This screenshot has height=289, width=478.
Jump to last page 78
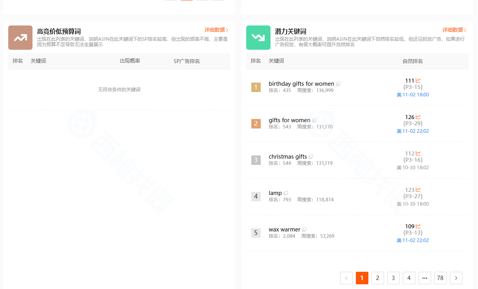point(440,278)
